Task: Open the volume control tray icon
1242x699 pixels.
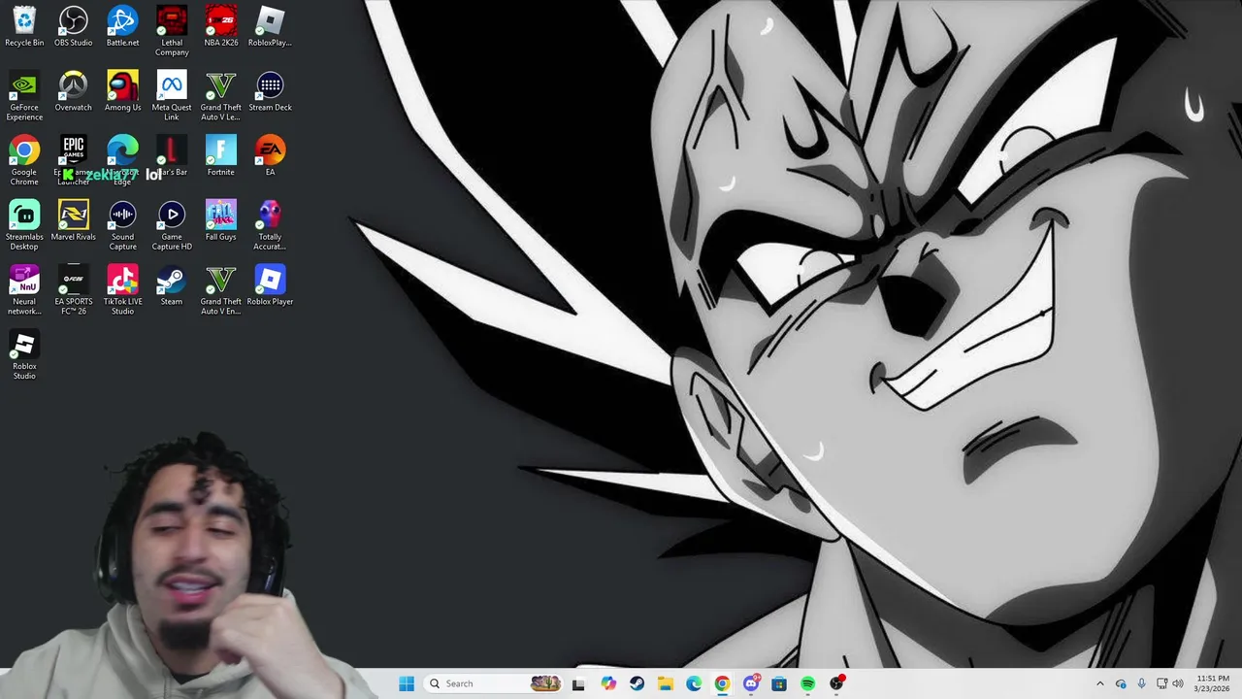Action: click(x=1178, y=683)
